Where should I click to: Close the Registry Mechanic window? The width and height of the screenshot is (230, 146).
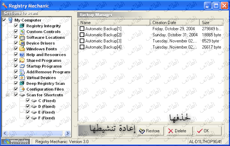[x=225, y=6]
